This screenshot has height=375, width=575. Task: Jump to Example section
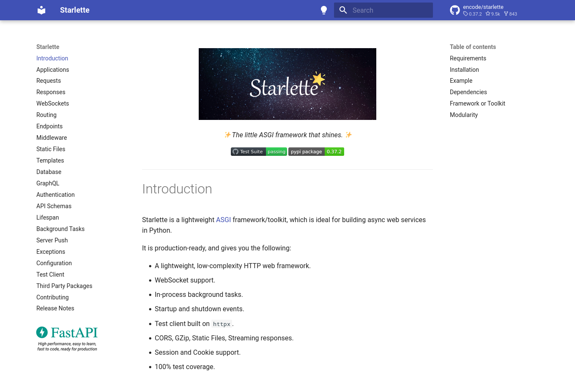[461, 81]
